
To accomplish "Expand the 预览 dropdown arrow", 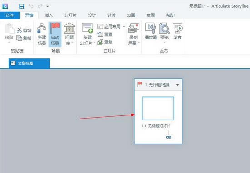I will (x=165, y=43).
